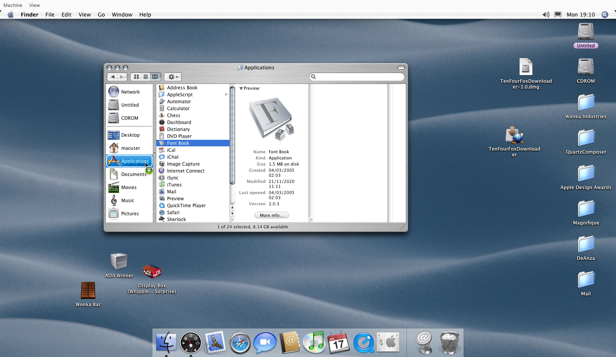
Task: Open the Trash in the Dock
Action: 449,342
